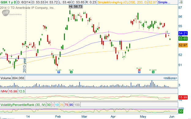Click the red conference call marker in late April

coord(139,70)
